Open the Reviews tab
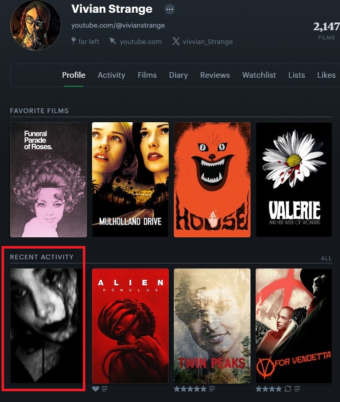The height and width of the screenshot is (402, 340). point(215,75)
